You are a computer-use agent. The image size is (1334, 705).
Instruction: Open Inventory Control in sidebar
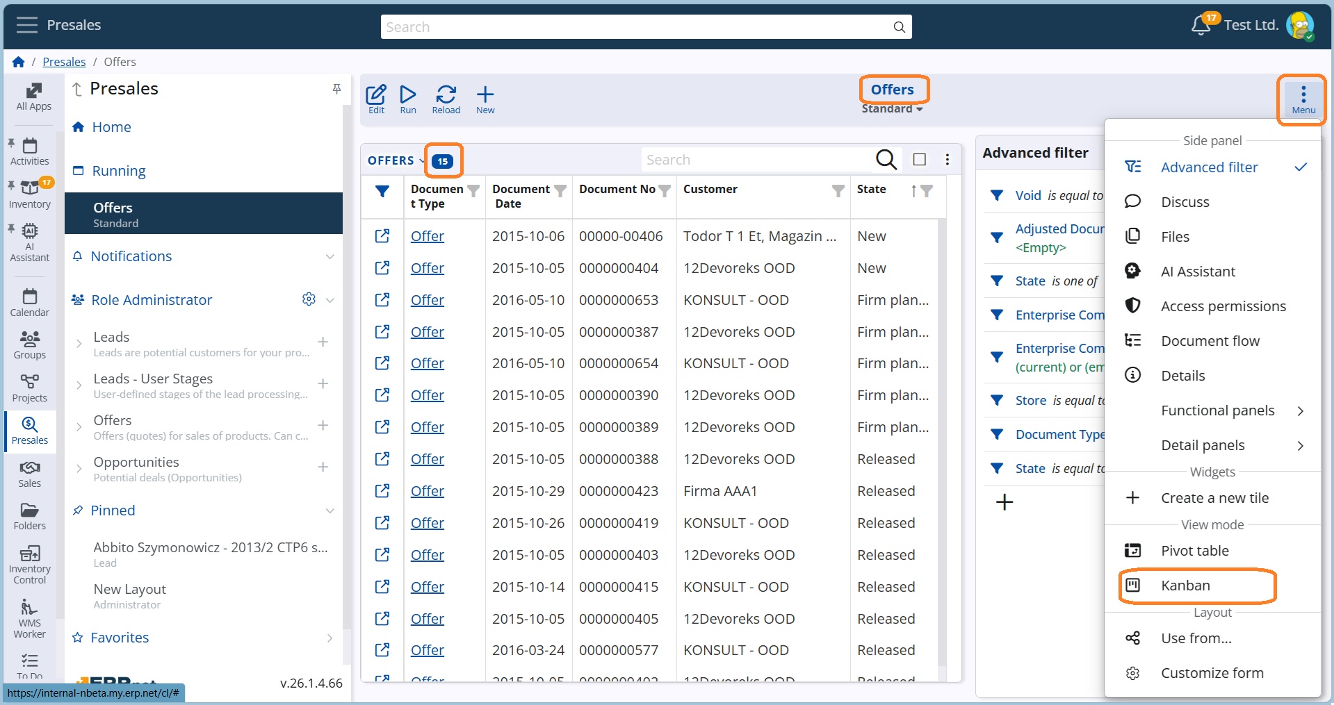(x=30, y=565)
